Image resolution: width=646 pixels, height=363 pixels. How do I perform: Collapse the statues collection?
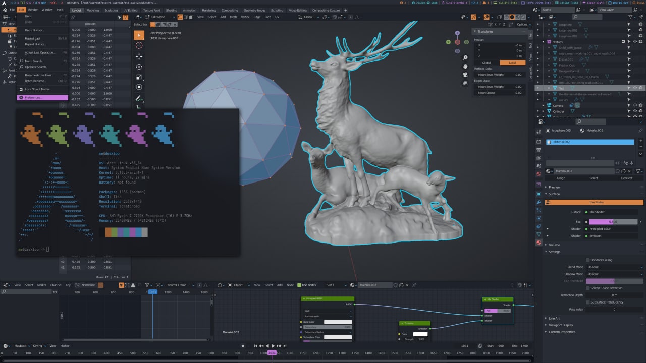(x=544, y=42)
